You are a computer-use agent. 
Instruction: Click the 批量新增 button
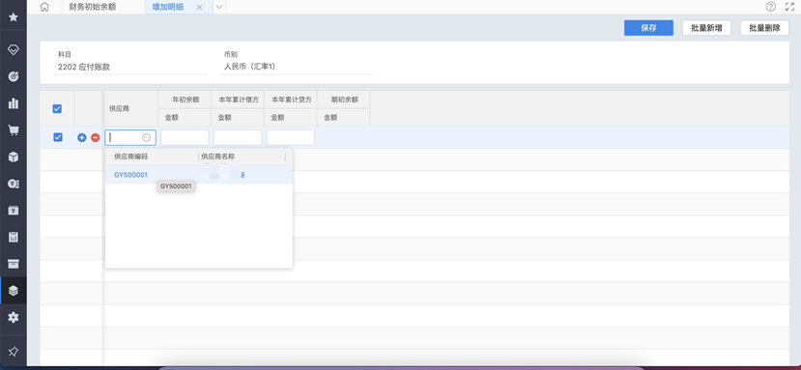(x=706, y=28)
